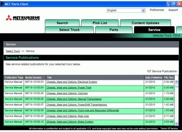Minimize the MCF Parts Client window

tap(169, 4)
